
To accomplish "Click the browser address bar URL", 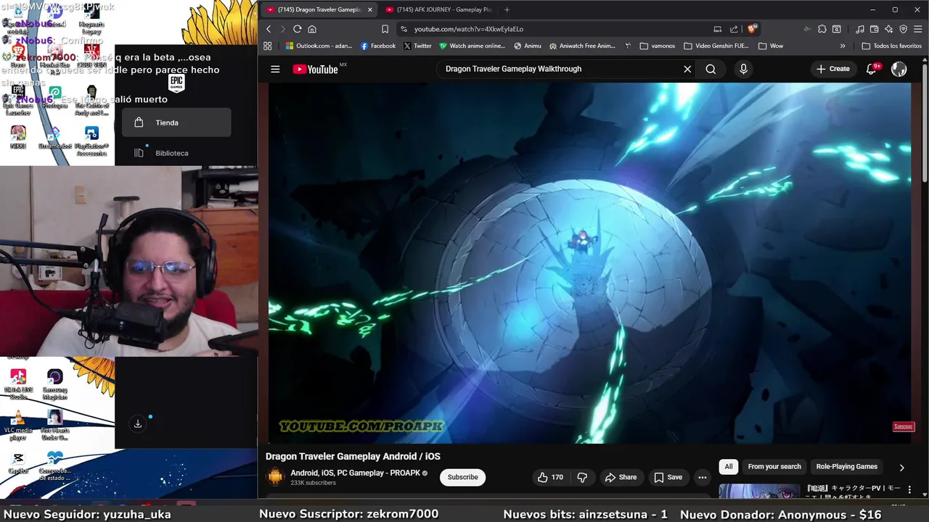I will click(469, 29).
